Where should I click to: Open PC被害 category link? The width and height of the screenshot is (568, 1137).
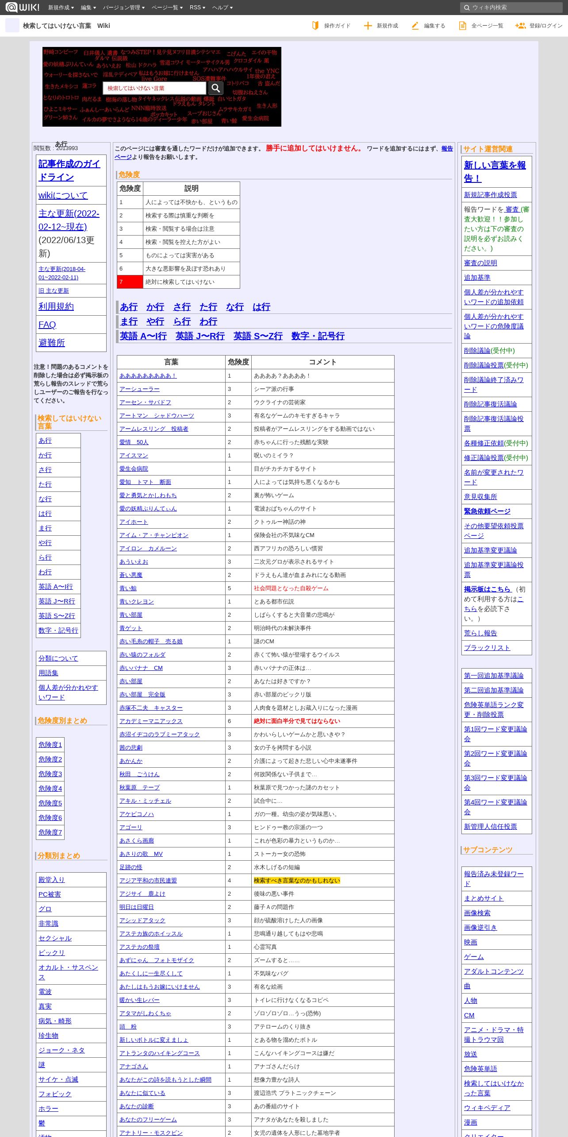tap(50, 894)
